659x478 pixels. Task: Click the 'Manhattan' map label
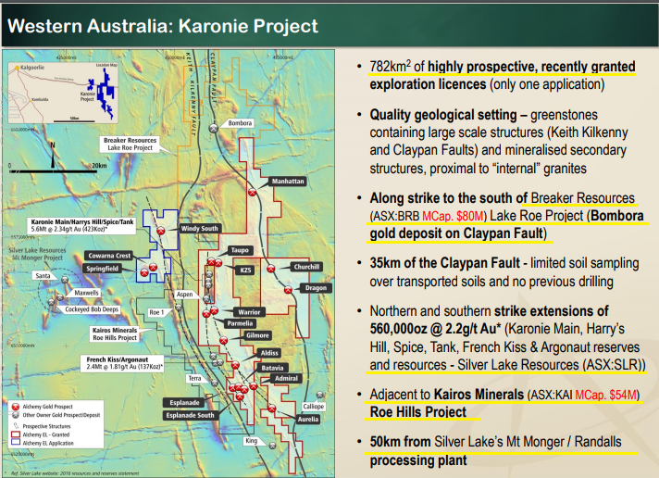click(x=288, y=182)
